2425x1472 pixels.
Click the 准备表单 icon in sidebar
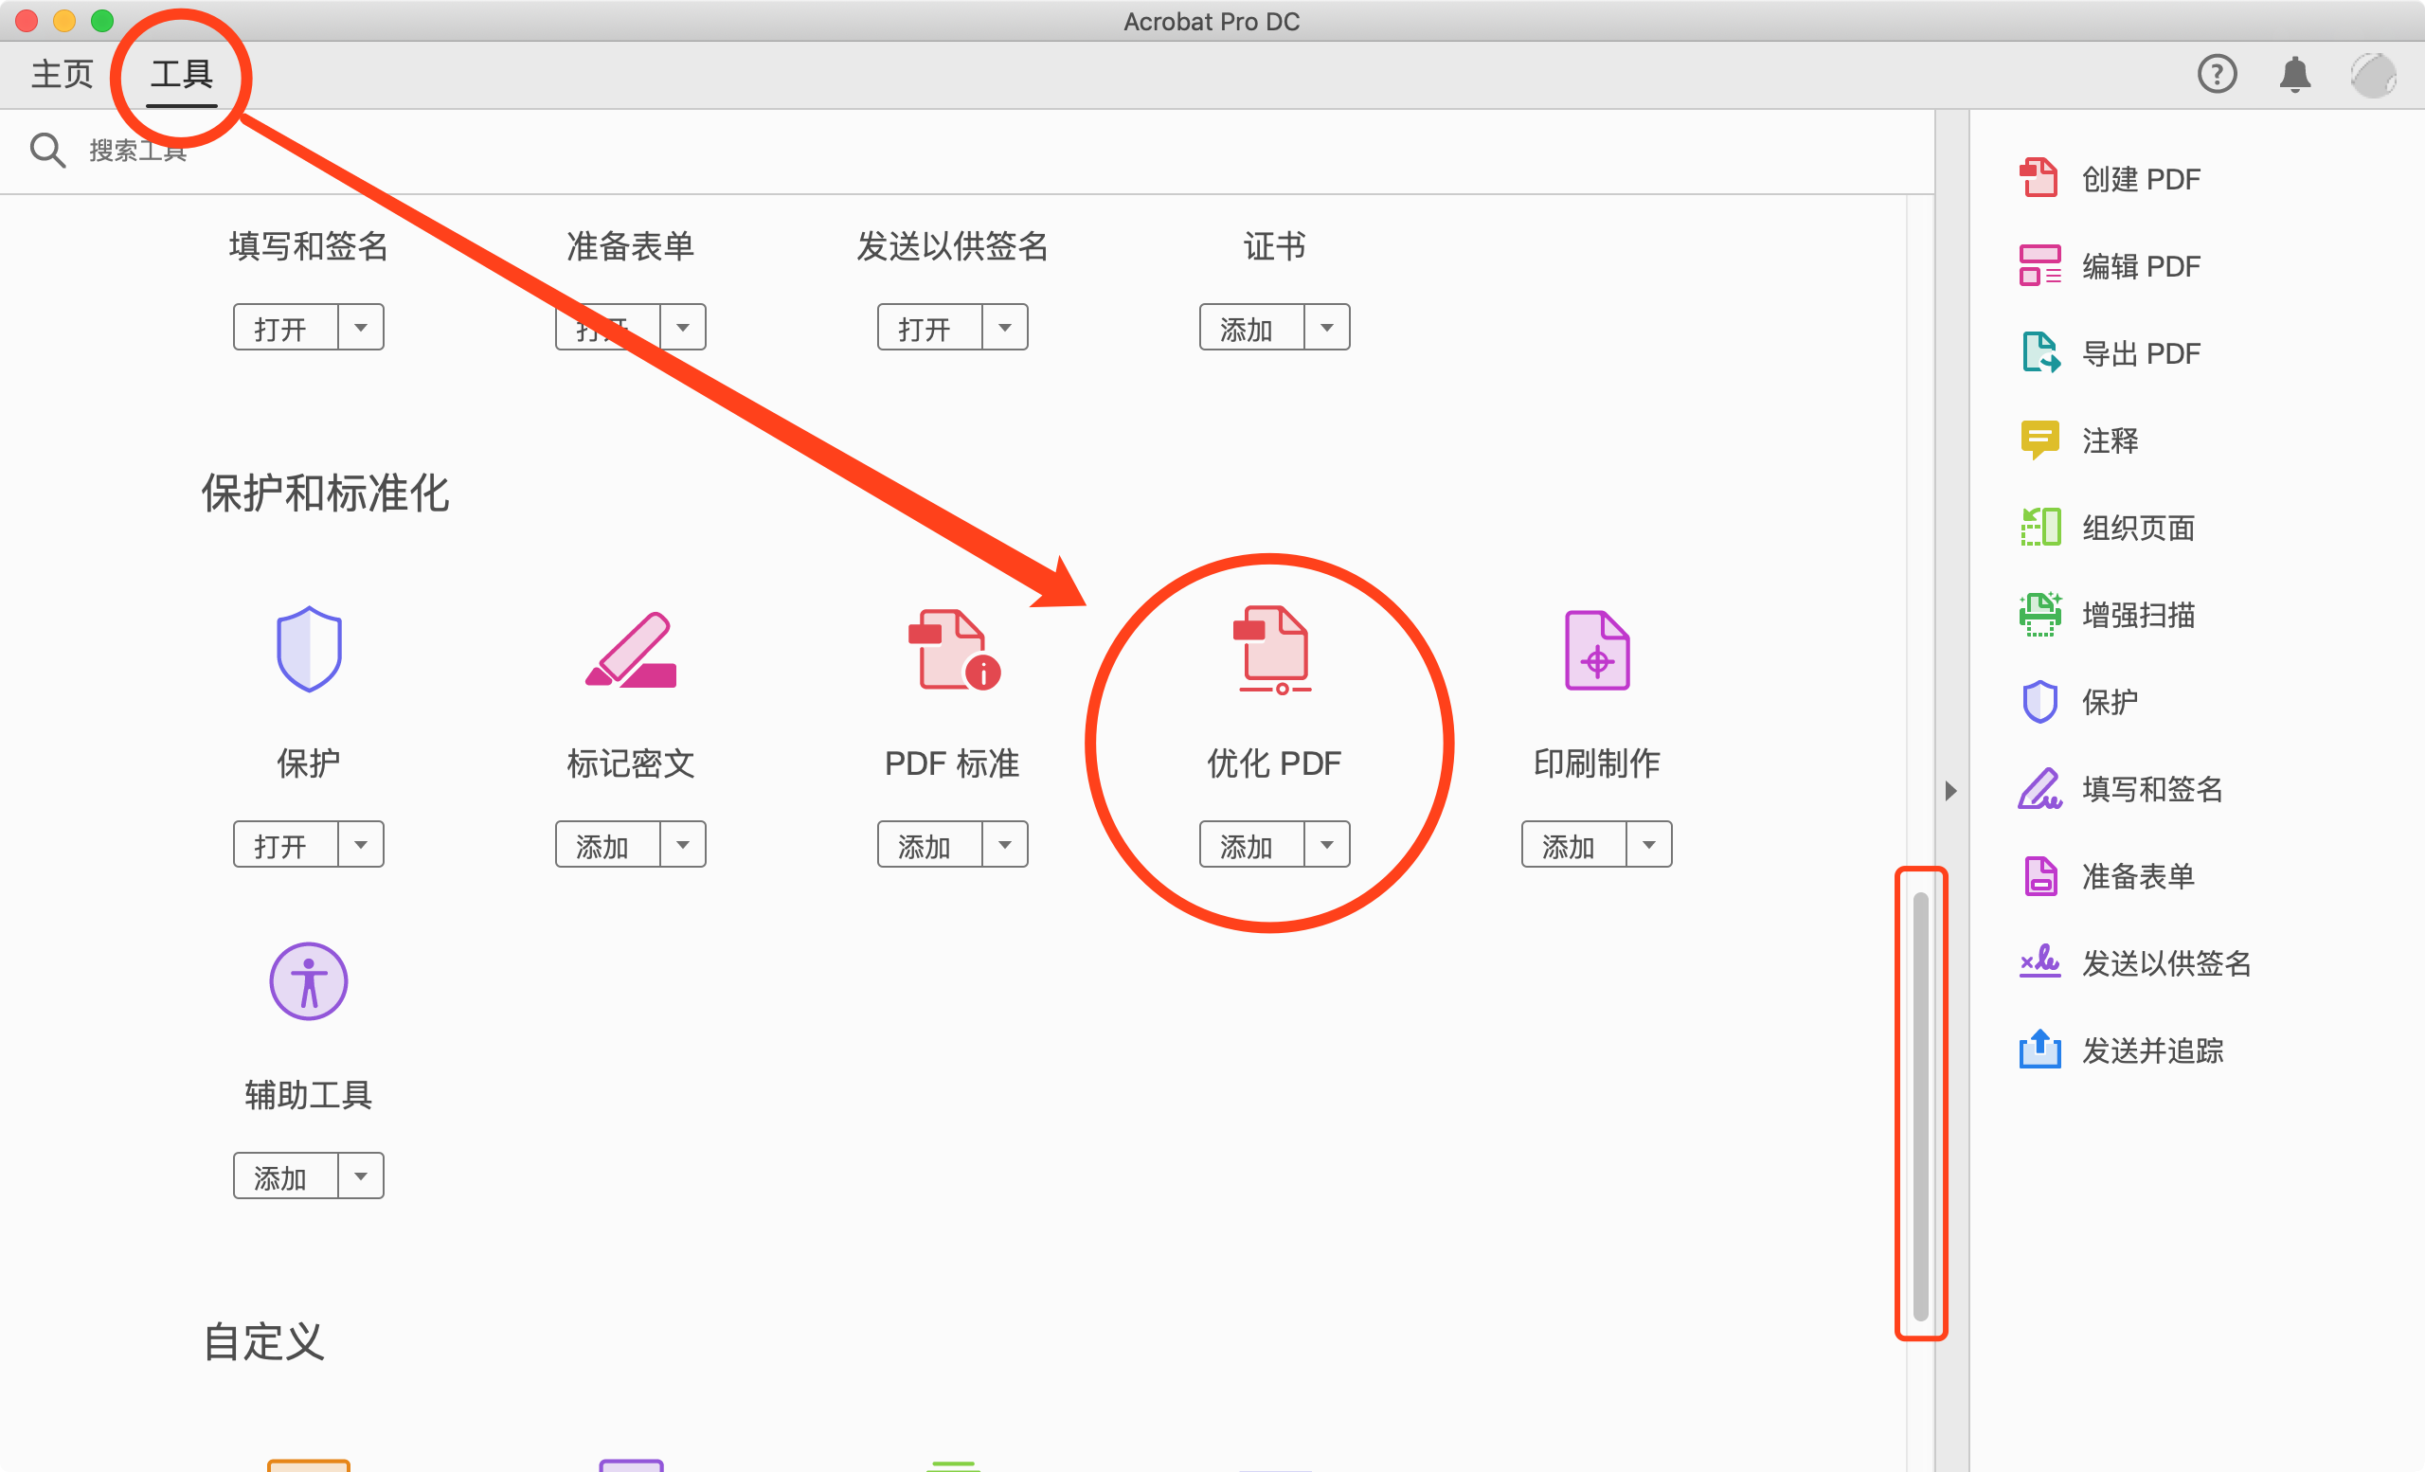(2040, 876)
